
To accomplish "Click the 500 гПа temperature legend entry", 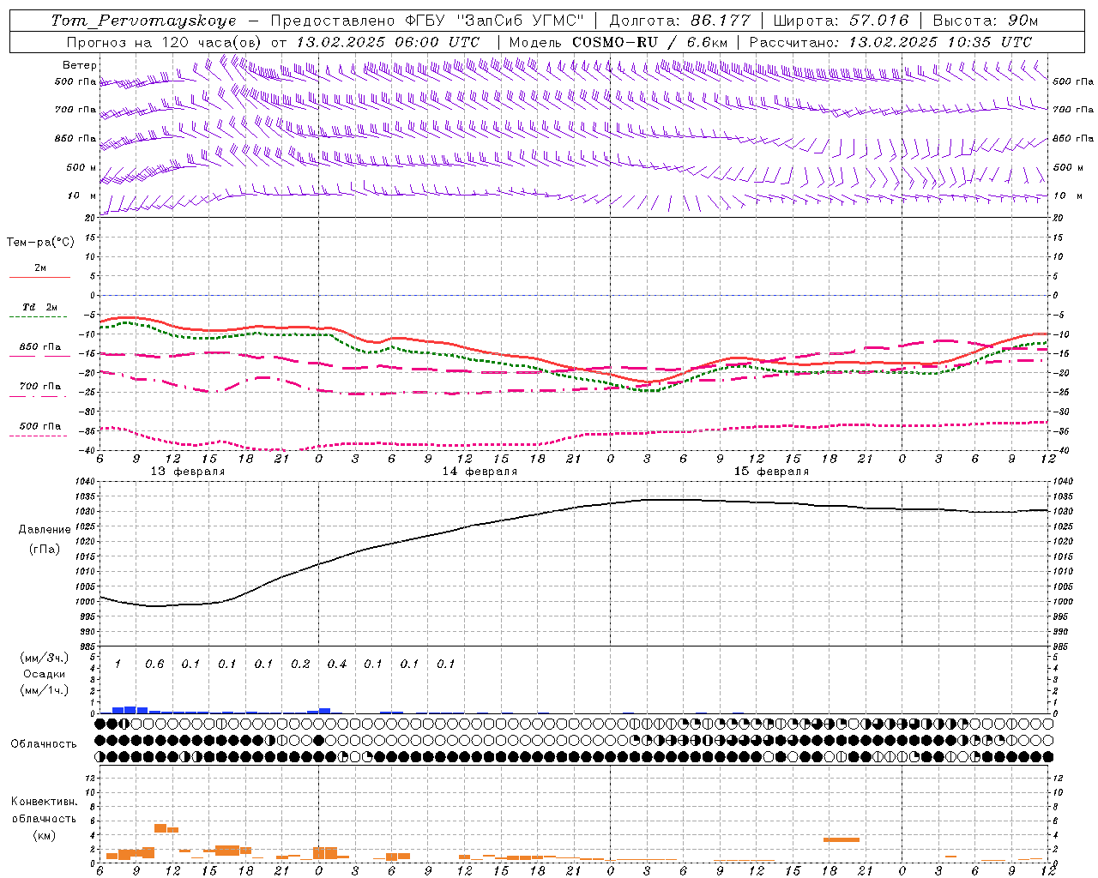I will tap(40, 425).
